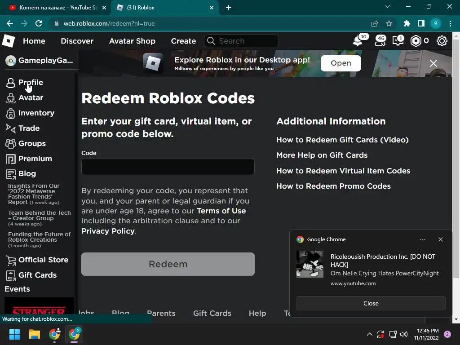The height and width of the screenshot is (345, 460).
Task: Open How to Redeem Virtual Item Codes
Action: tap(343, 171)
